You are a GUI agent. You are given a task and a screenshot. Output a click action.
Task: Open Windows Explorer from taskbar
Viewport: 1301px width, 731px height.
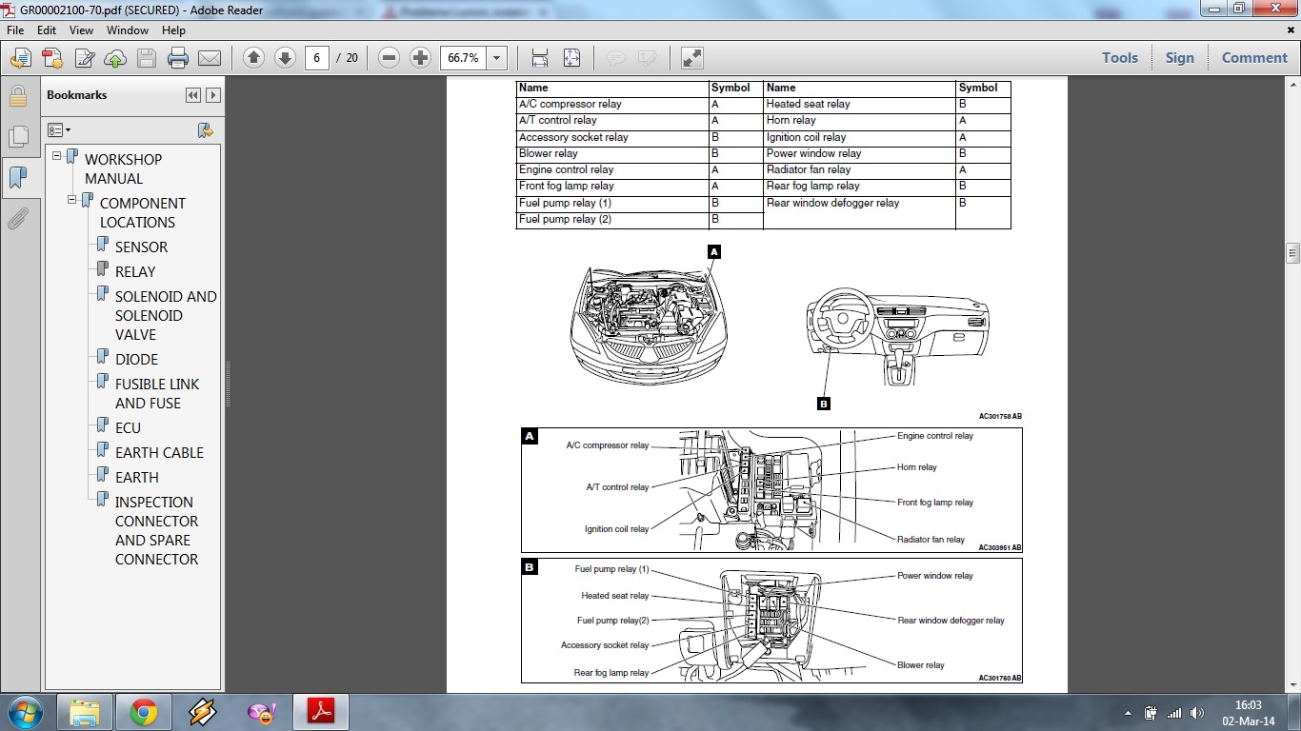[85, 712]
